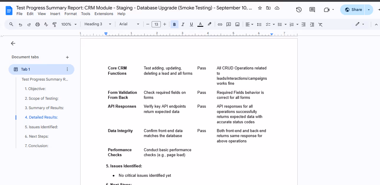Open bulleted list options arrow

(x=286, y=24)
